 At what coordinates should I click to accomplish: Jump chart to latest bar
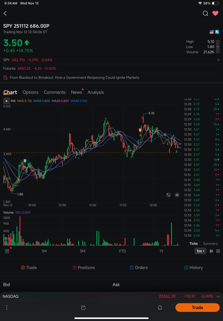pyautogui.click(x=177, y=195)
